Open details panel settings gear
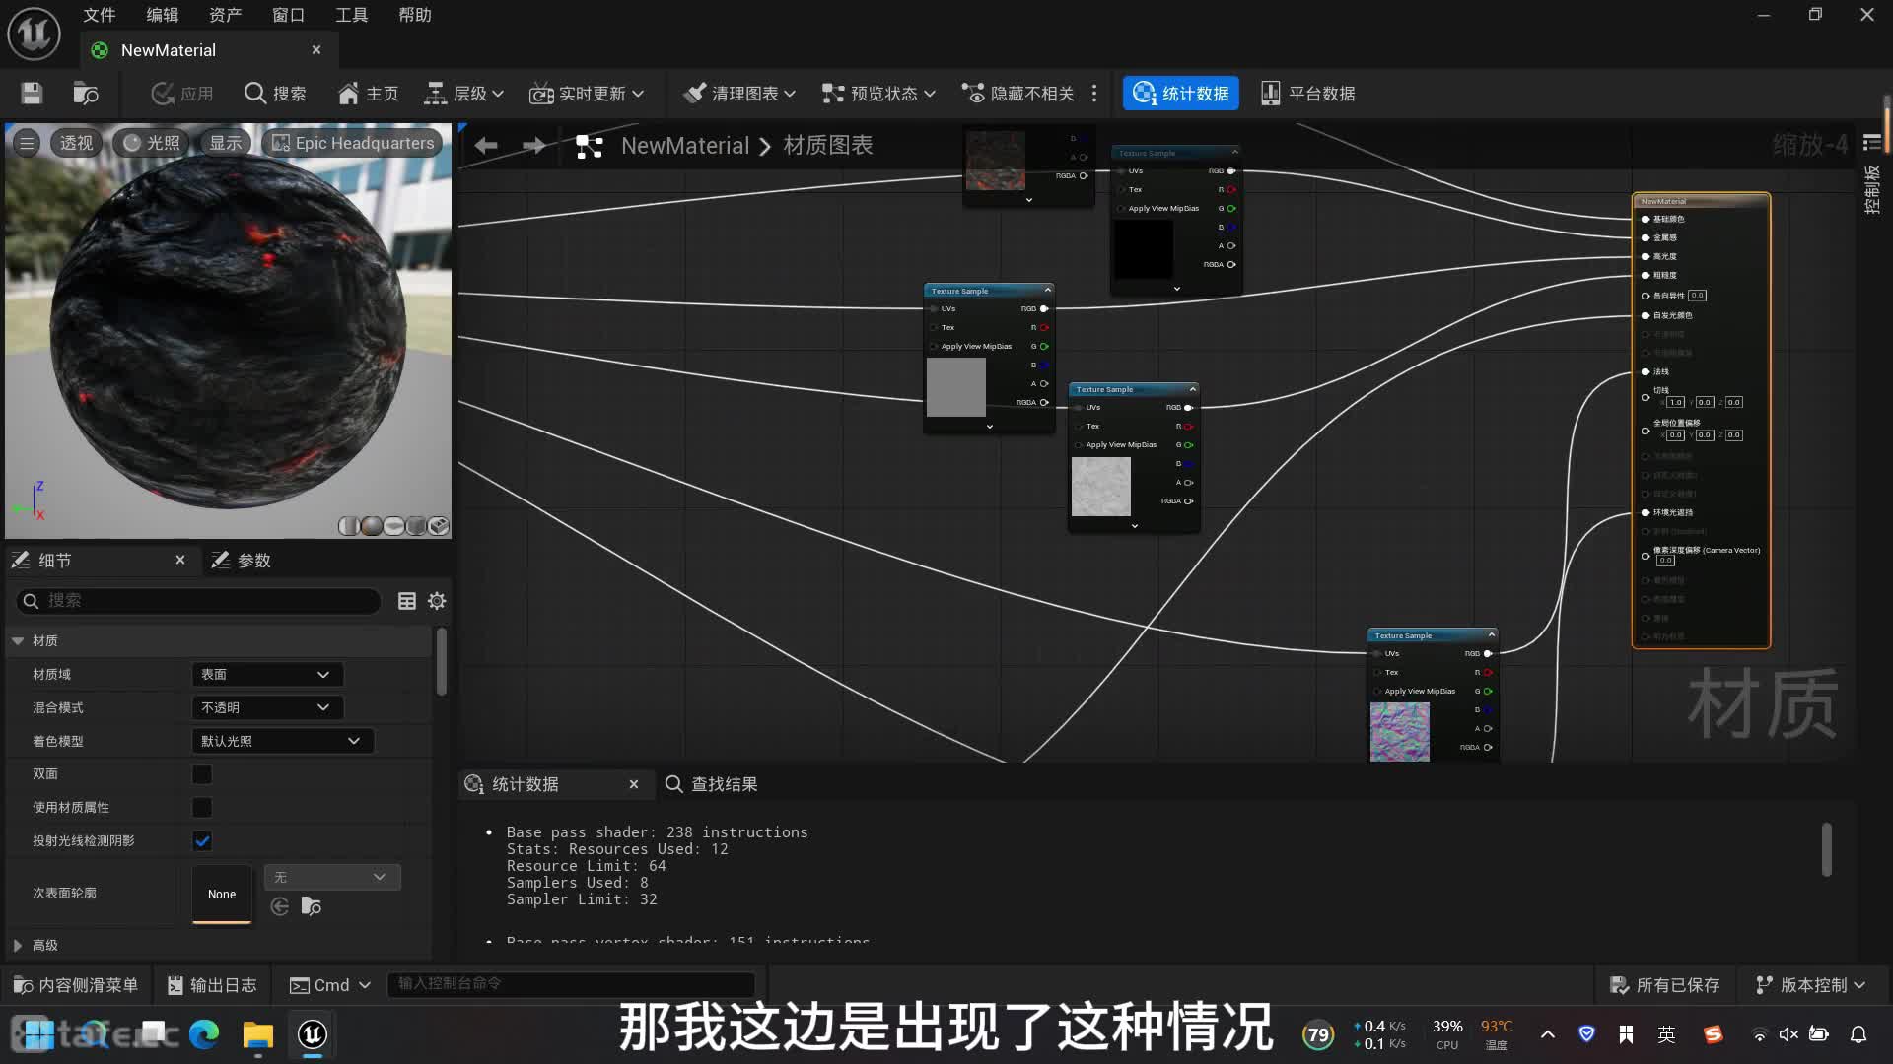1893x1064 pixels. click(437, 601)
